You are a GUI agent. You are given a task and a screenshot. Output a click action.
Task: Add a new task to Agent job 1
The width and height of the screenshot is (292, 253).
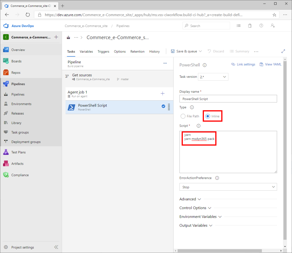[x=162, y=93]
